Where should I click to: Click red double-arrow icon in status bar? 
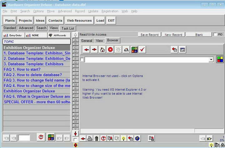tap(76, 145)
